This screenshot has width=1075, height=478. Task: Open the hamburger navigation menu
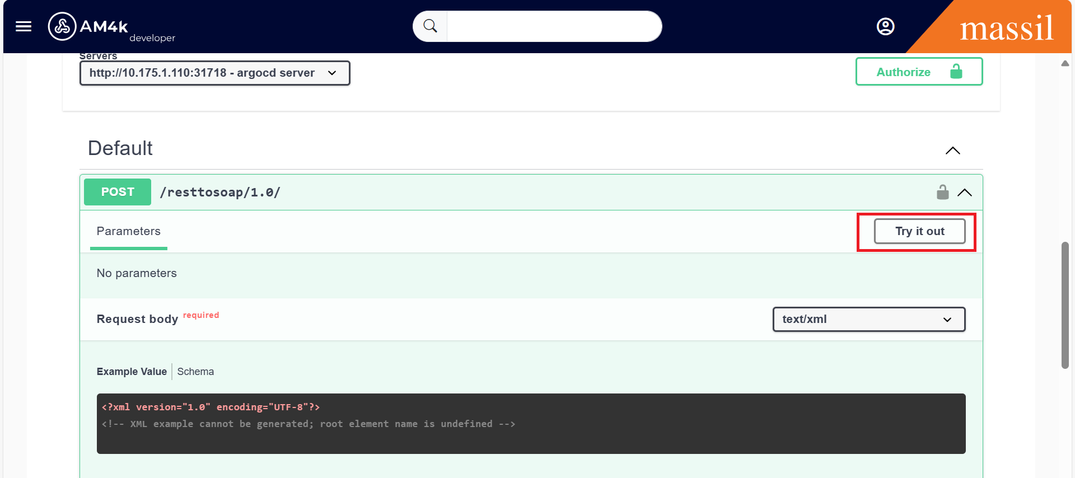[x=24, y=26]
